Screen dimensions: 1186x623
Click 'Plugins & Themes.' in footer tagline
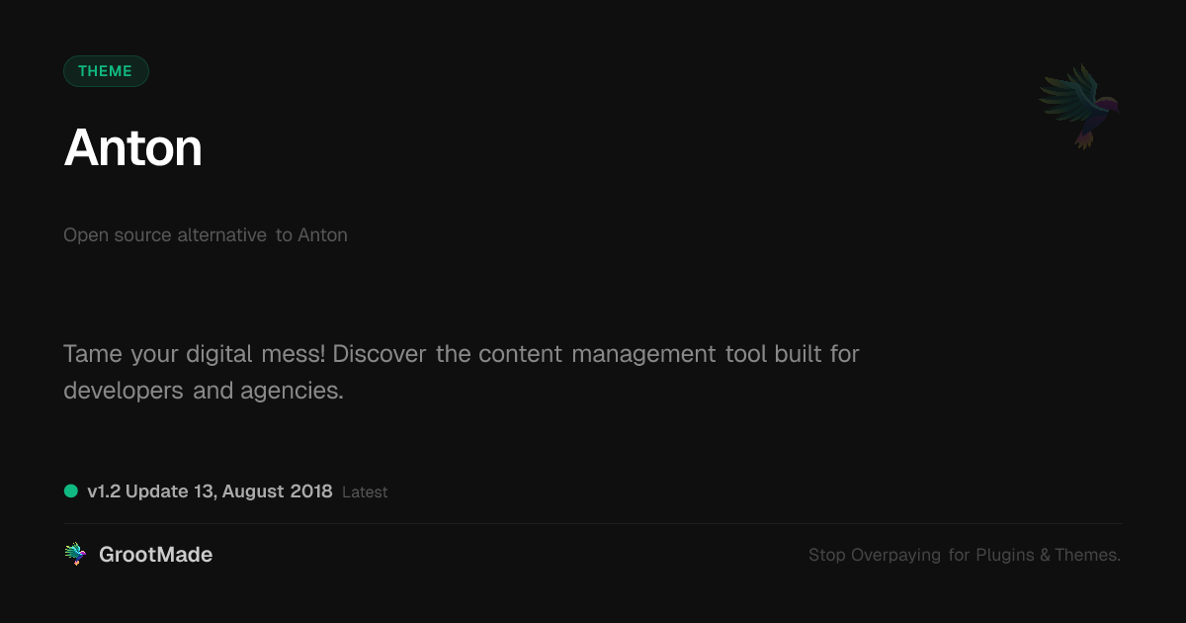[x=1048, y=556]
